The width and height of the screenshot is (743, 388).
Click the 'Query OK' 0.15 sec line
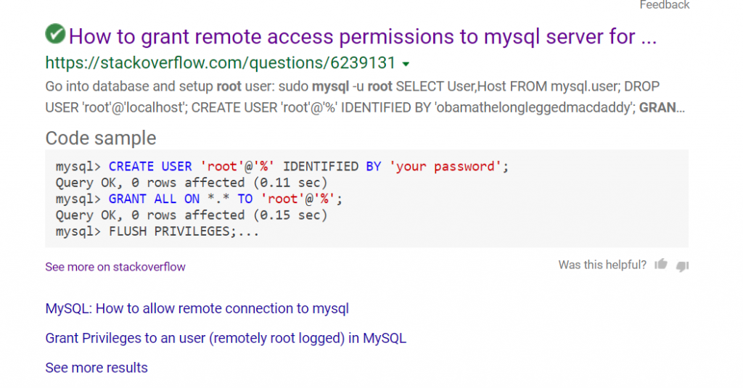tap(192, 215)
